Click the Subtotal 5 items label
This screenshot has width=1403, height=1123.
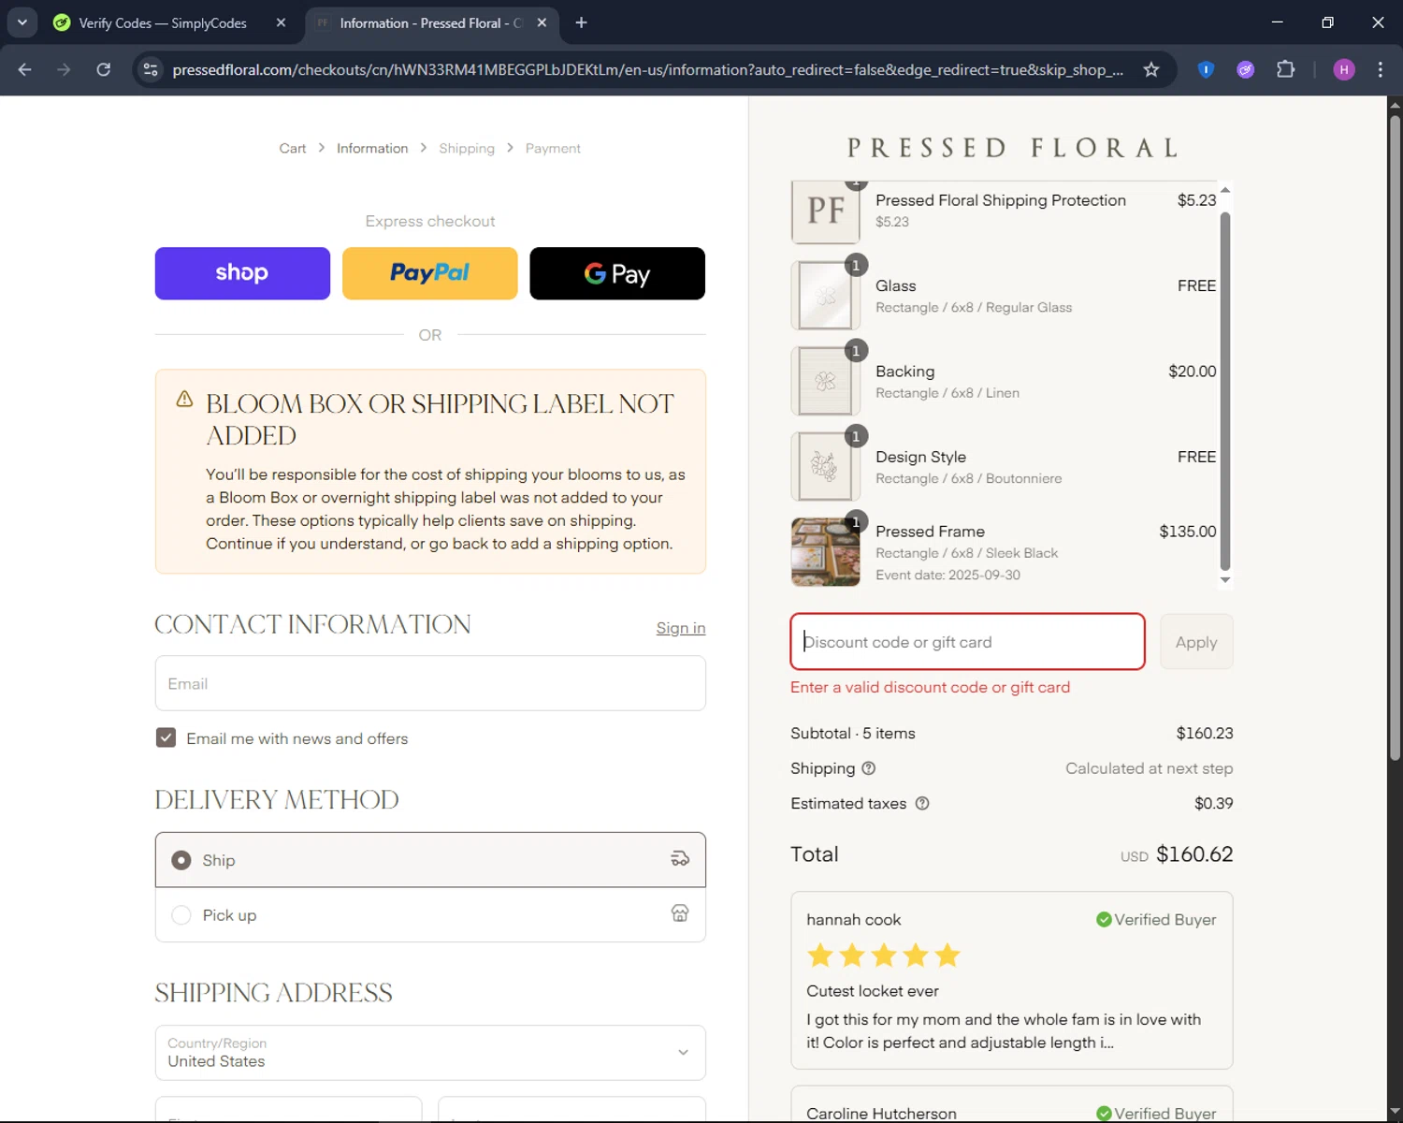pyautogui.click(x=853, y=734)
